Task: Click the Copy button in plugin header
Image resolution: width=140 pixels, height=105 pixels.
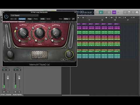Action: click(x=30, y=19)
